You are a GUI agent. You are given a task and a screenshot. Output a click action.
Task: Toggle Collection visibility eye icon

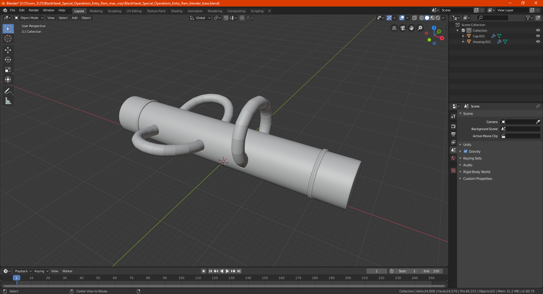(x=538, y=30)
